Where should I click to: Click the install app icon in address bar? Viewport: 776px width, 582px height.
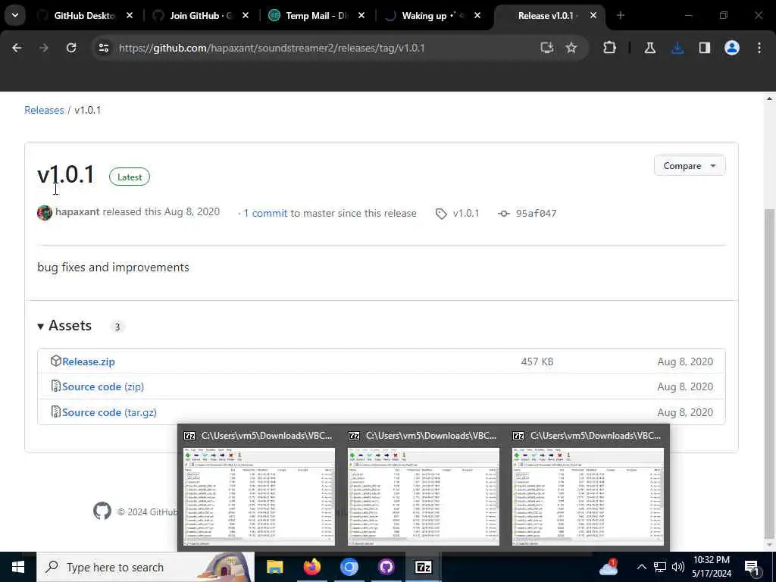[x=546, y=48]
